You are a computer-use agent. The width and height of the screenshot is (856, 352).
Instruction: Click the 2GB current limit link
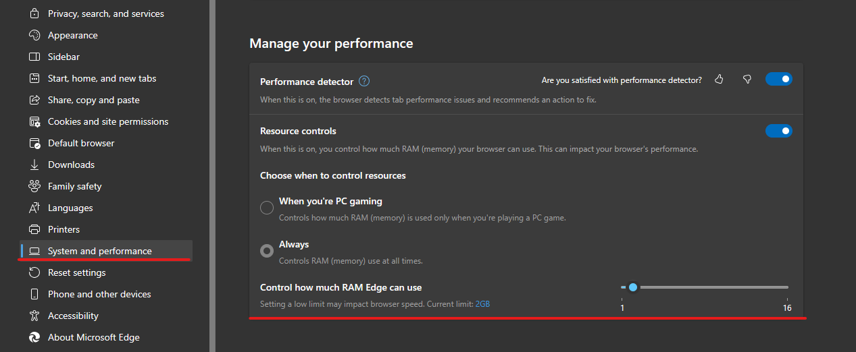[482, 304]
